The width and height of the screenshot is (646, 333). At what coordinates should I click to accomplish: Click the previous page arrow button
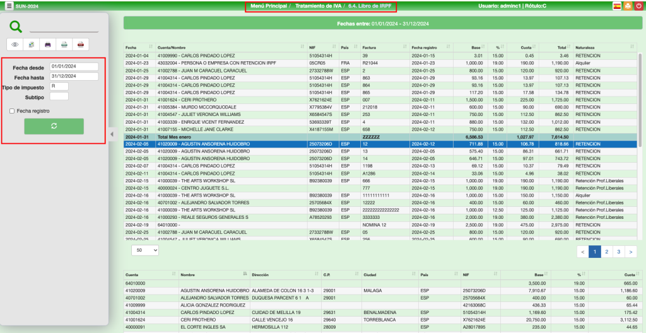(583, 252)
